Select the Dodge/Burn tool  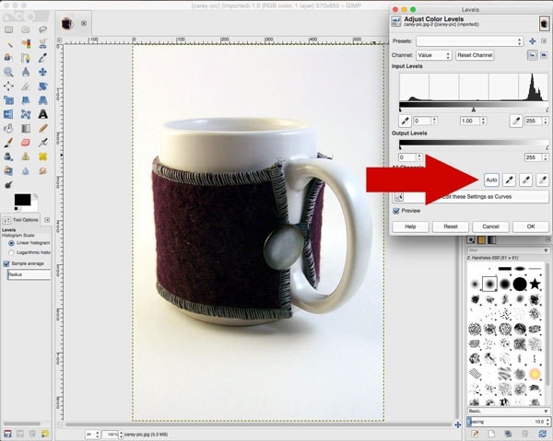tap(8, 184)
